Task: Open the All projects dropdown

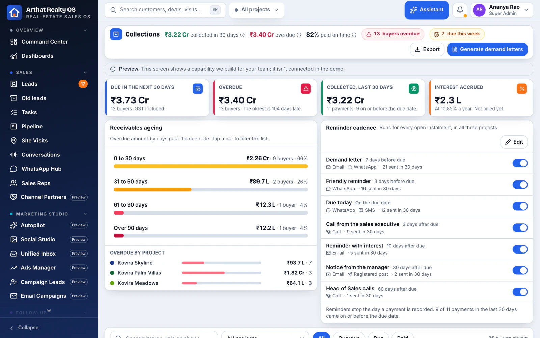Action: [257, 10]
